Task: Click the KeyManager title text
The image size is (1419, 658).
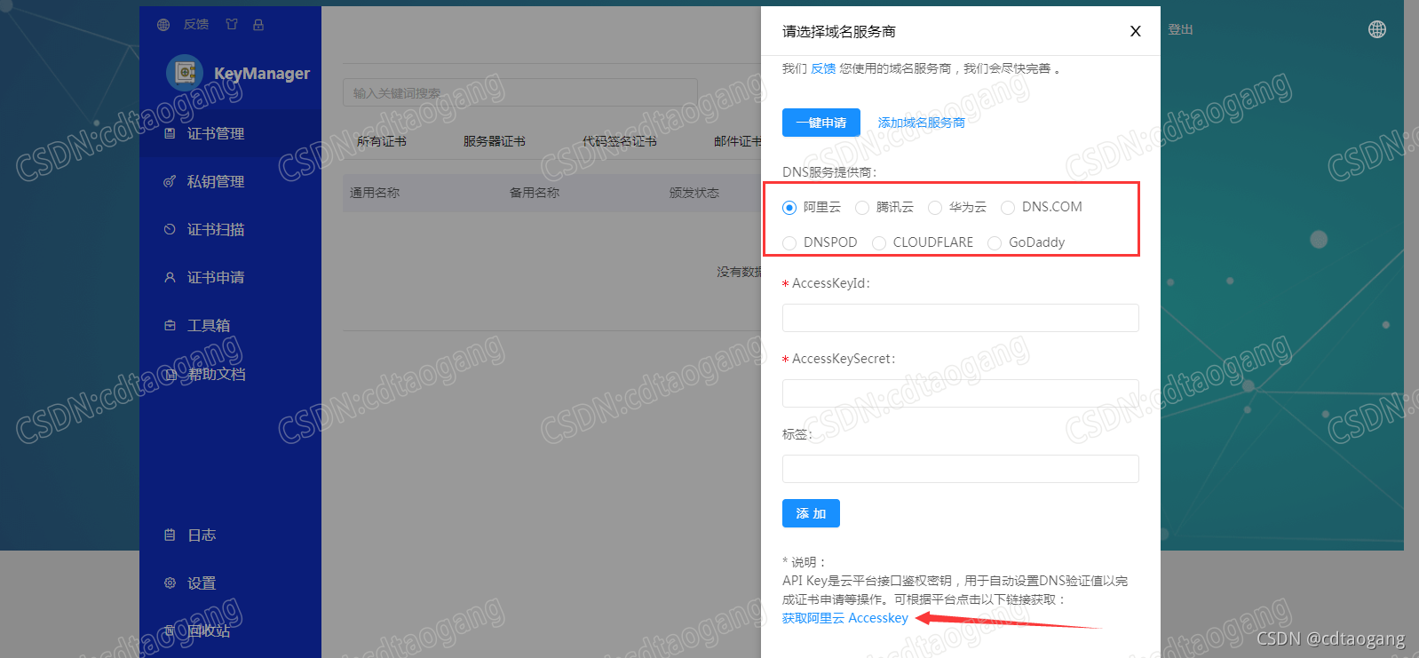Action: click(x=262, y=74)
